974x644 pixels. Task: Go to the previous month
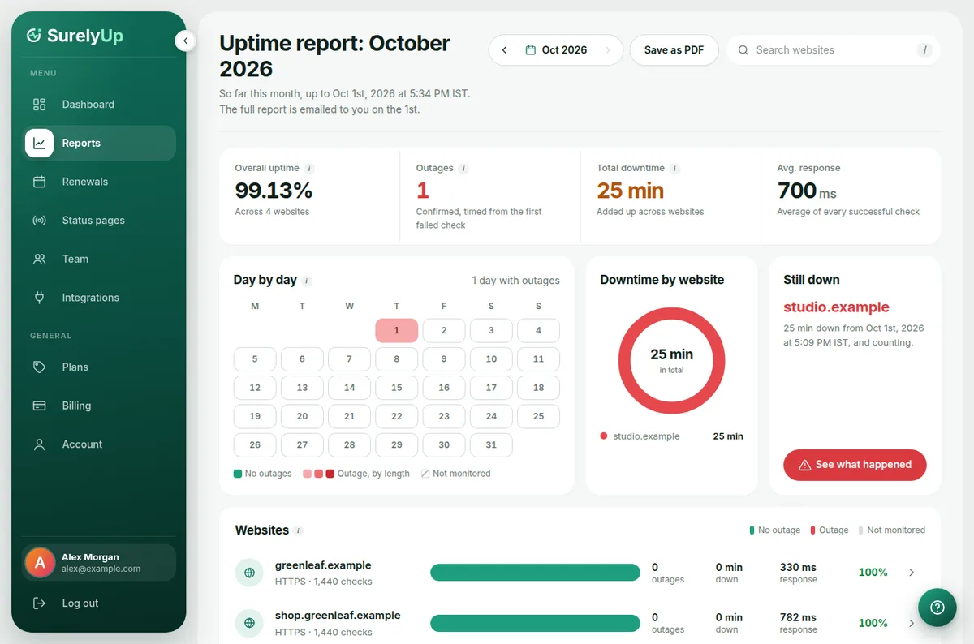[504, 50]
